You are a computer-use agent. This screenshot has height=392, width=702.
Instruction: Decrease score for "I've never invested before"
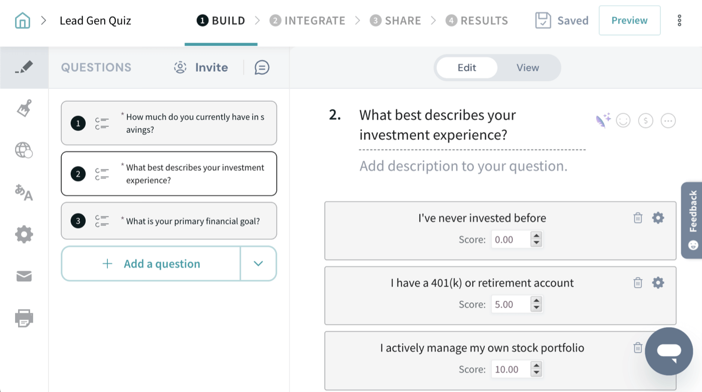537,243
